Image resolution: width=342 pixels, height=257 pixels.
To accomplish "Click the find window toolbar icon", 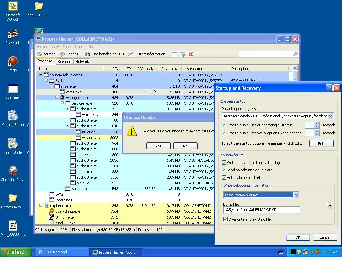I will pos(174,54).
